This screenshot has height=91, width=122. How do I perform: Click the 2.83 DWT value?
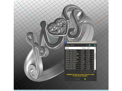coord(88,69)
